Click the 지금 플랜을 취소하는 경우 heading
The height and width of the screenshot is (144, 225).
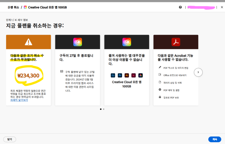click(35, 26)
